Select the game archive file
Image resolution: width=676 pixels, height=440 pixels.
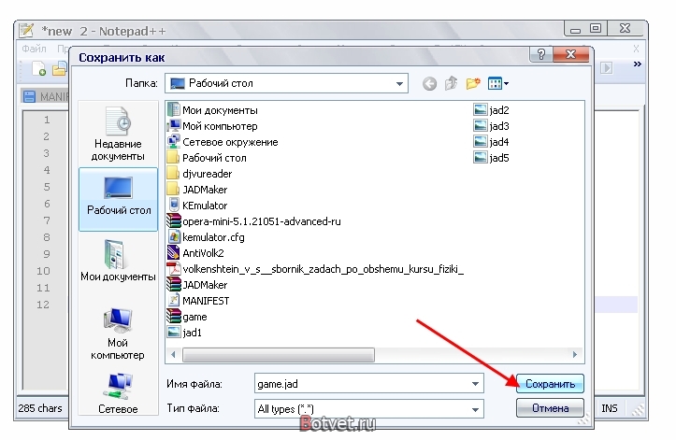tap(187, 317)
